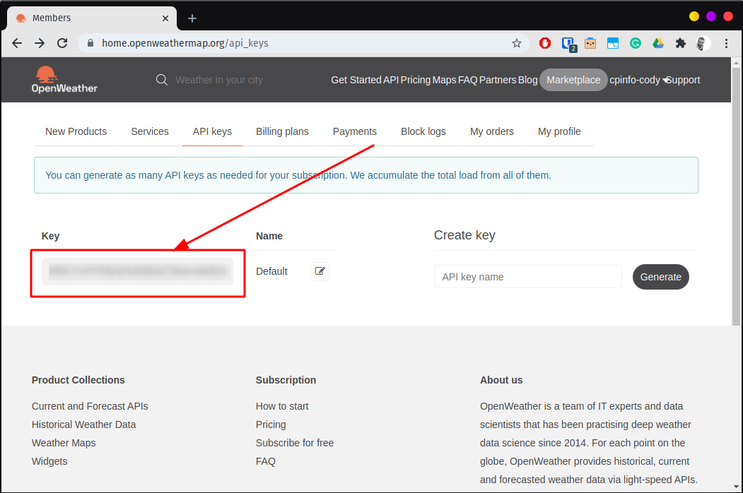Click the browser extensions puzzle icon
The height and width of the screenshot is (493, 743).
[x=680, y=43]
